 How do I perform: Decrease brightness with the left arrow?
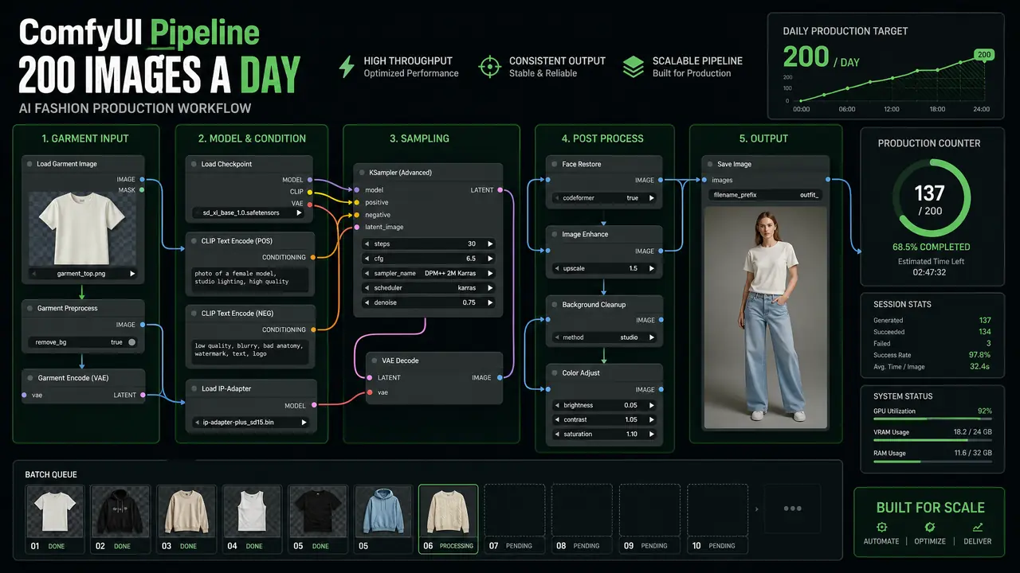[556, 405]
